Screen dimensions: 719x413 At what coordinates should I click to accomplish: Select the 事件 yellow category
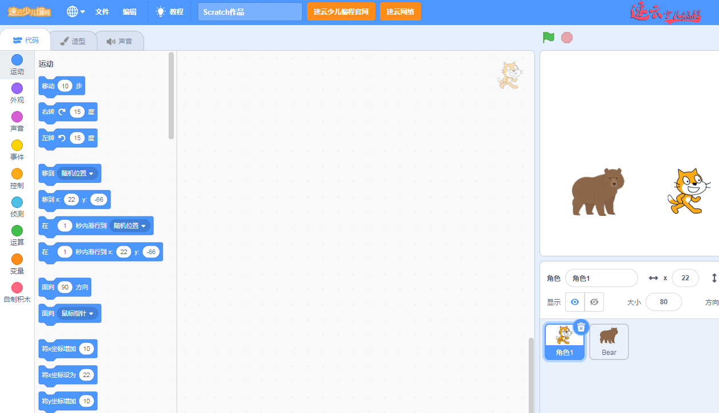click(x=17, y=146)
